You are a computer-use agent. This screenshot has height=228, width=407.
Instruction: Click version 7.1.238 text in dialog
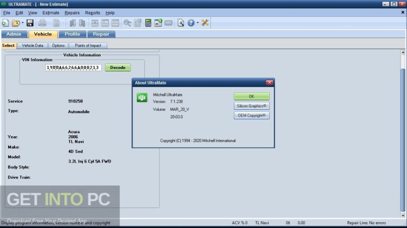point(176,101)
